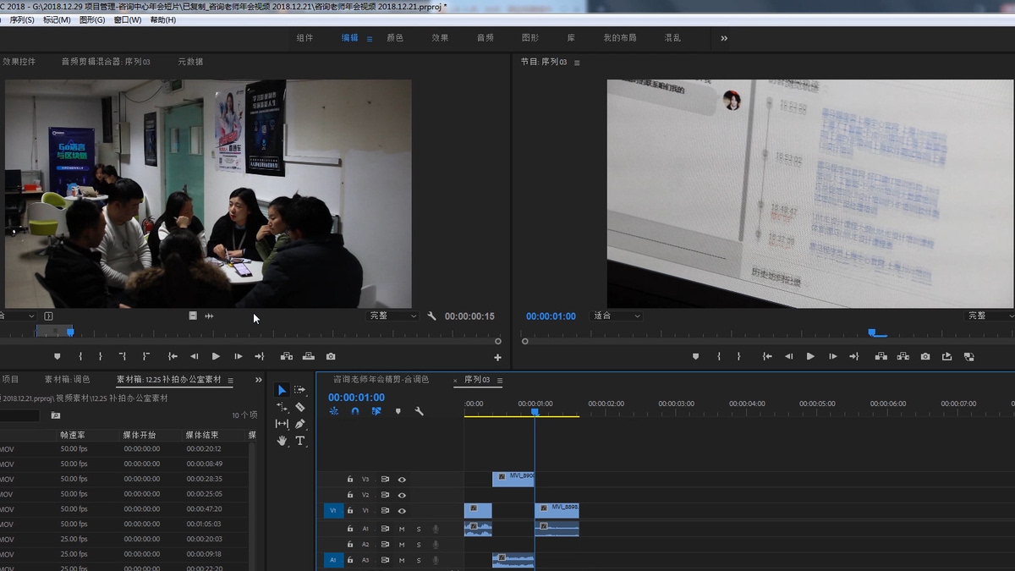Export frame from source monitor
This screenshot has width=1015, height=571.
(331, 356)
